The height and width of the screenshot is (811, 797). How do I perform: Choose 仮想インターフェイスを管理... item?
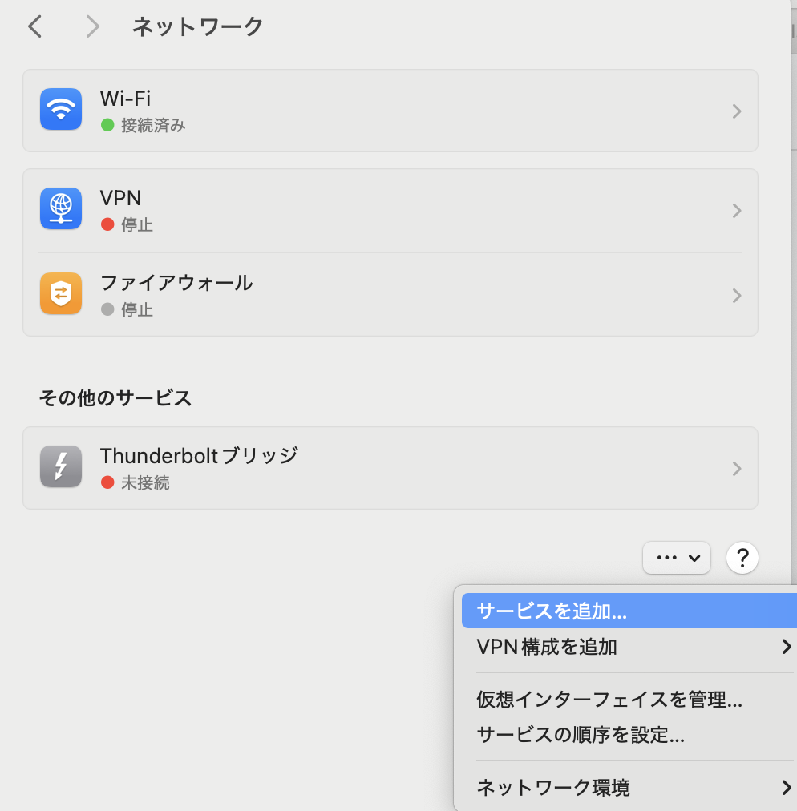629,700
